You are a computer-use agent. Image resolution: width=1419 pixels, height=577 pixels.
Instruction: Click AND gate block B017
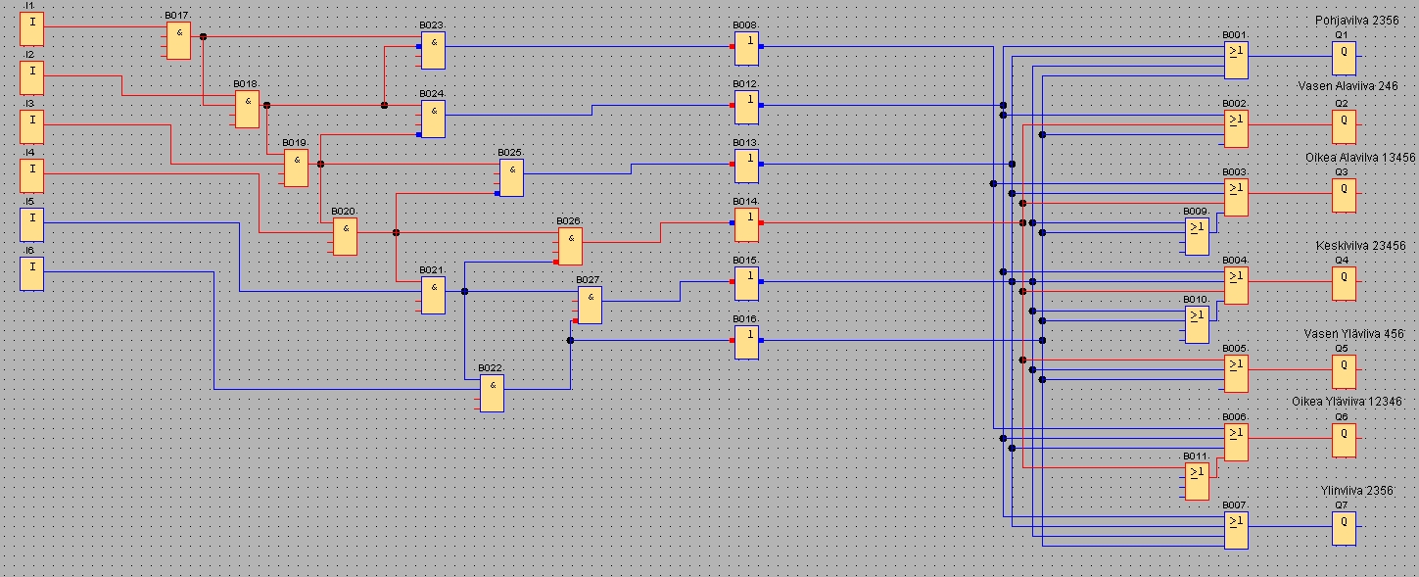(x=178, y=41)
